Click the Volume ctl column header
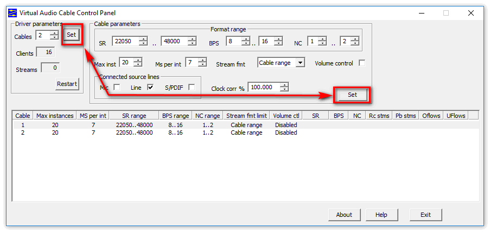This screenshot has width=490, height=232. click(286, 116)
